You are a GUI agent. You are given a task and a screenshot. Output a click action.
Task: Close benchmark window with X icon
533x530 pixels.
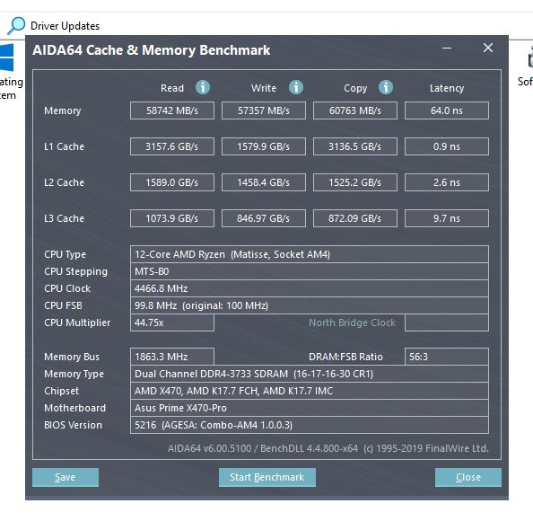click(x=488, y=48)
